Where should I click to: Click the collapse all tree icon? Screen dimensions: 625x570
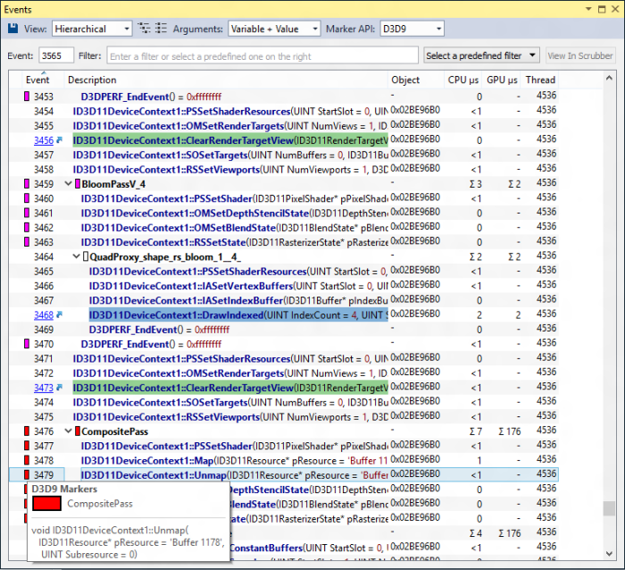pos(161,29)
